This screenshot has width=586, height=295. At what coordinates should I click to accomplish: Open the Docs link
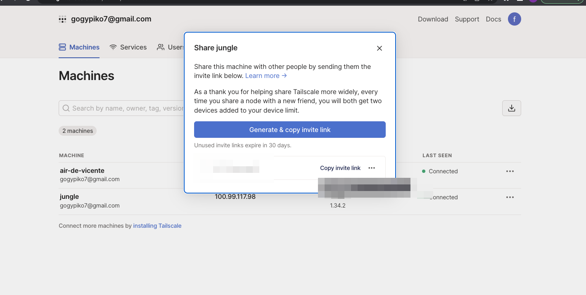pyautogui.click(x=493, y=19)
